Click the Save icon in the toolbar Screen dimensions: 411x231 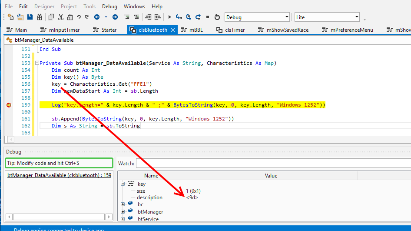coord(30,17)
